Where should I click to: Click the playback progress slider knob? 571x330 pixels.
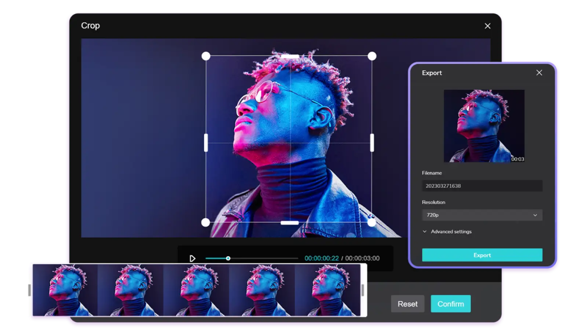228,259
